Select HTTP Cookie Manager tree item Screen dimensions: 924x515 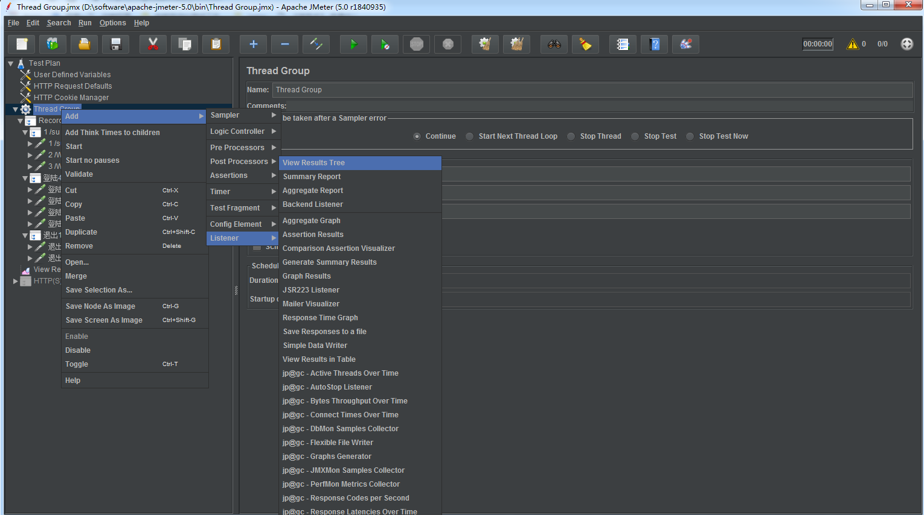(x=71, y=98)
